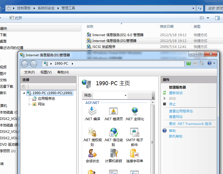
Task: Click the 修改日期 column header
Action: 167,27
